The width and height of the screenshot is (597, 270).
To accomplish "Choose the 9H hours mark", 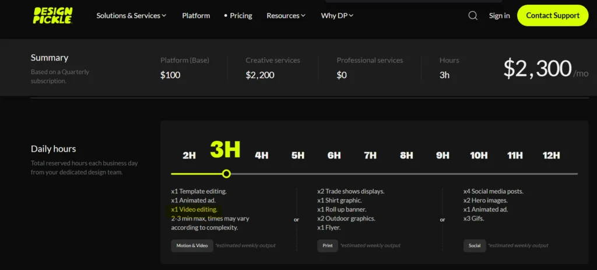I will (443, 155).
